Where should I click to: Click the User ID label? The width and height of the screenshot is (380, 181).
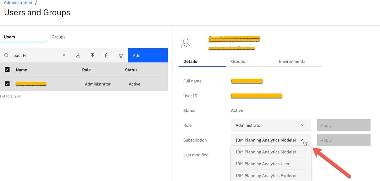pos(190,96)
